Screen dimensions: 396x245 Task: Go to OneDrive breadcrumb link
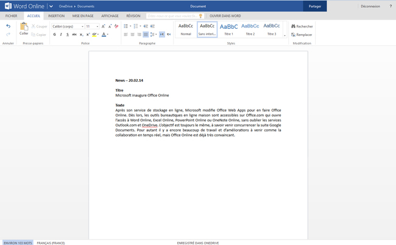coord(66,6)
